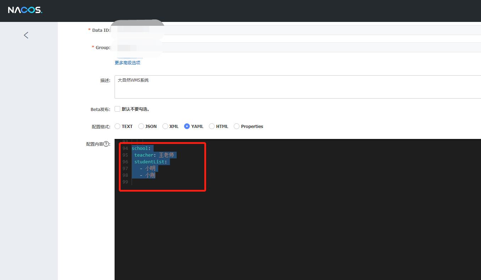Place cursor on the school: line
Screen dimensions: 481x280
141,148
